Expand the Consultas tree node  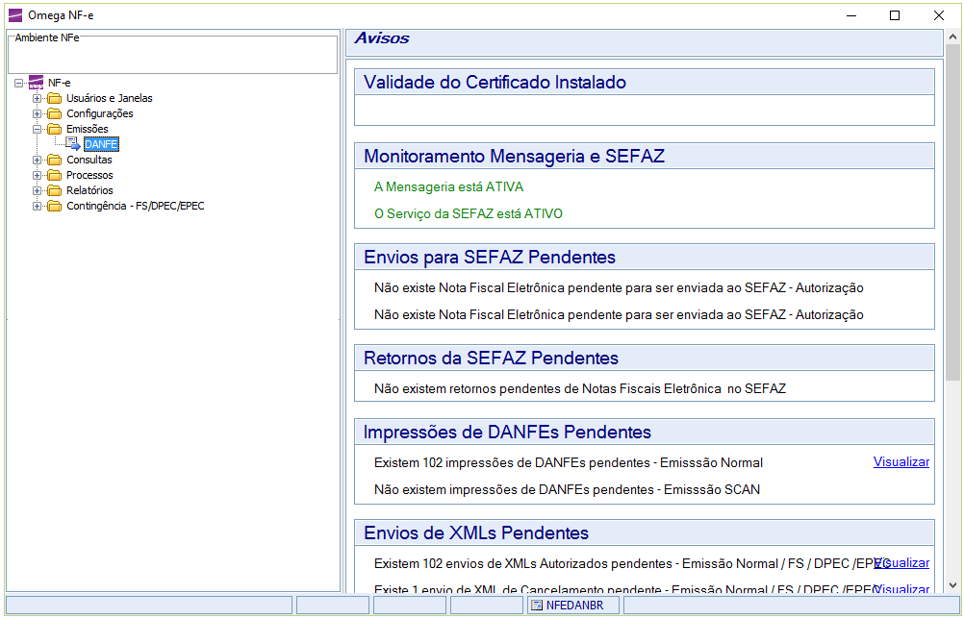(x=38, y=160)
